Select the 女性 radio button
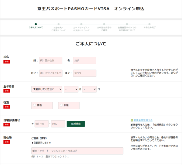Image resolution: width=182 pixels, height=165 pixels. point(61,105)
